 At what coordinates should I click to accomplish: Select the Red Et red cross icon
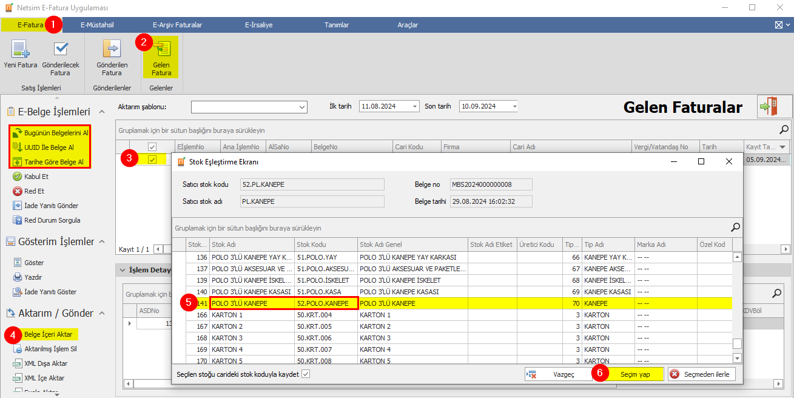[18, 191]
